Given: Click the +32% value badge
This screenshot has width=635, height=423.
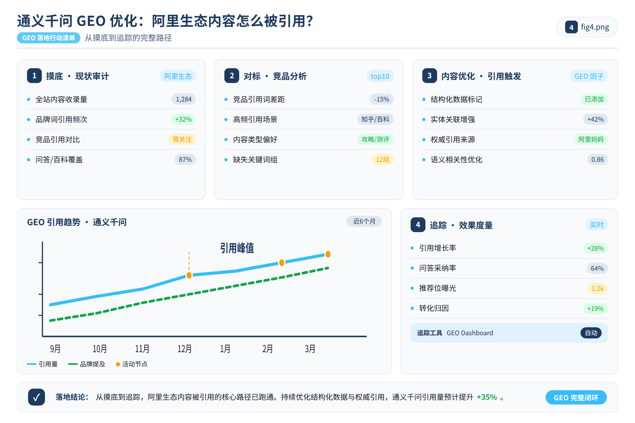Looking at the screenshot, I should click(183, 119).
